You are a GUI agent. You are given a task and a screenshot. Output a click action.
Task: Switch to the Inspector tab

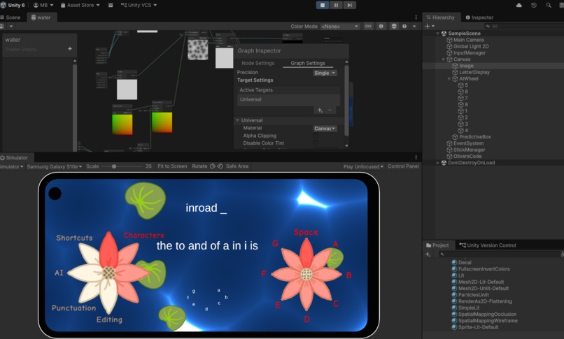[x=479, y=17]
